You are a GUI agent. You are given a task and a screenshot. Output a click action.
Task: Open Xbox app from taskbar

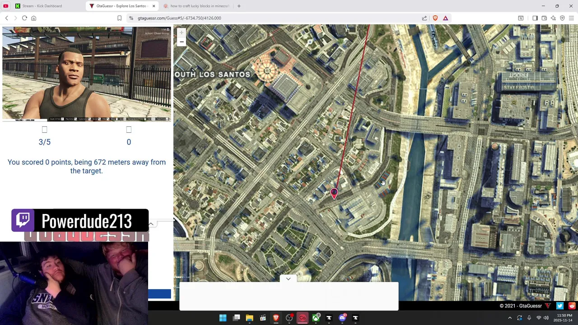pyautogui.click(x=316, y=318)
